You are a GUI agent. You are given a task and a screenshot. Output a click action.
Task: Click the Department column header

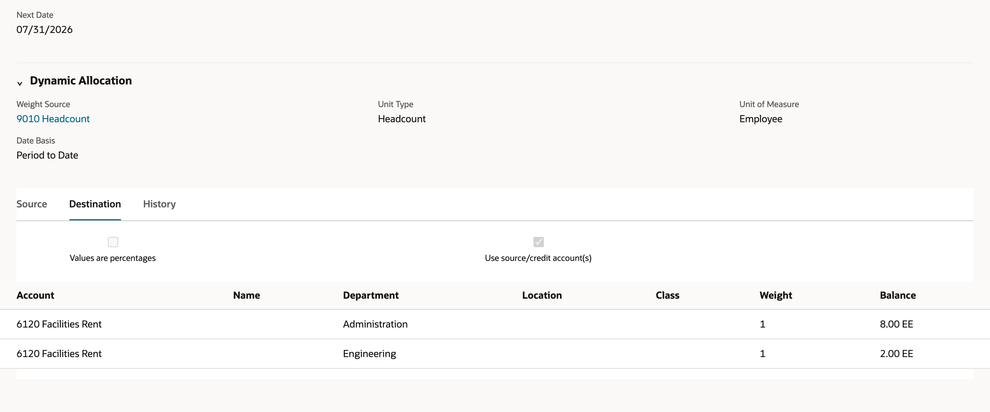point(371,295)
